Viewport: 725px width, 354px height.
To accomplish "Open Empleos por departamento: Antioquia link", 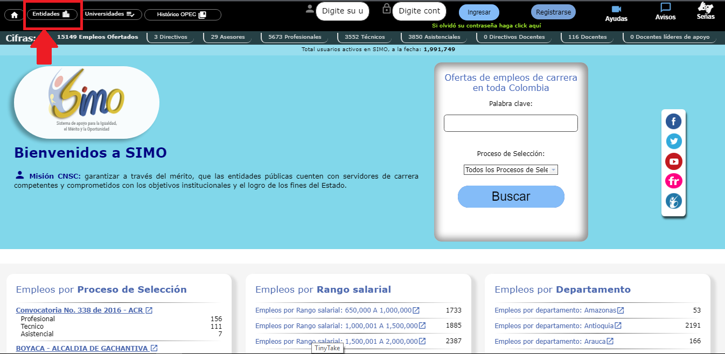I will (559, 325).
